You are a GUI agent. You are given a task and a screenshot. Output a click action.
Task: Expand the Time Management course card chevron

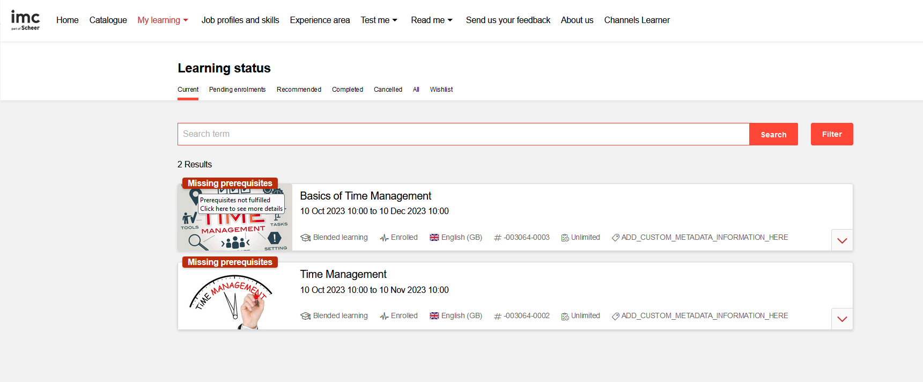(842, 319)
